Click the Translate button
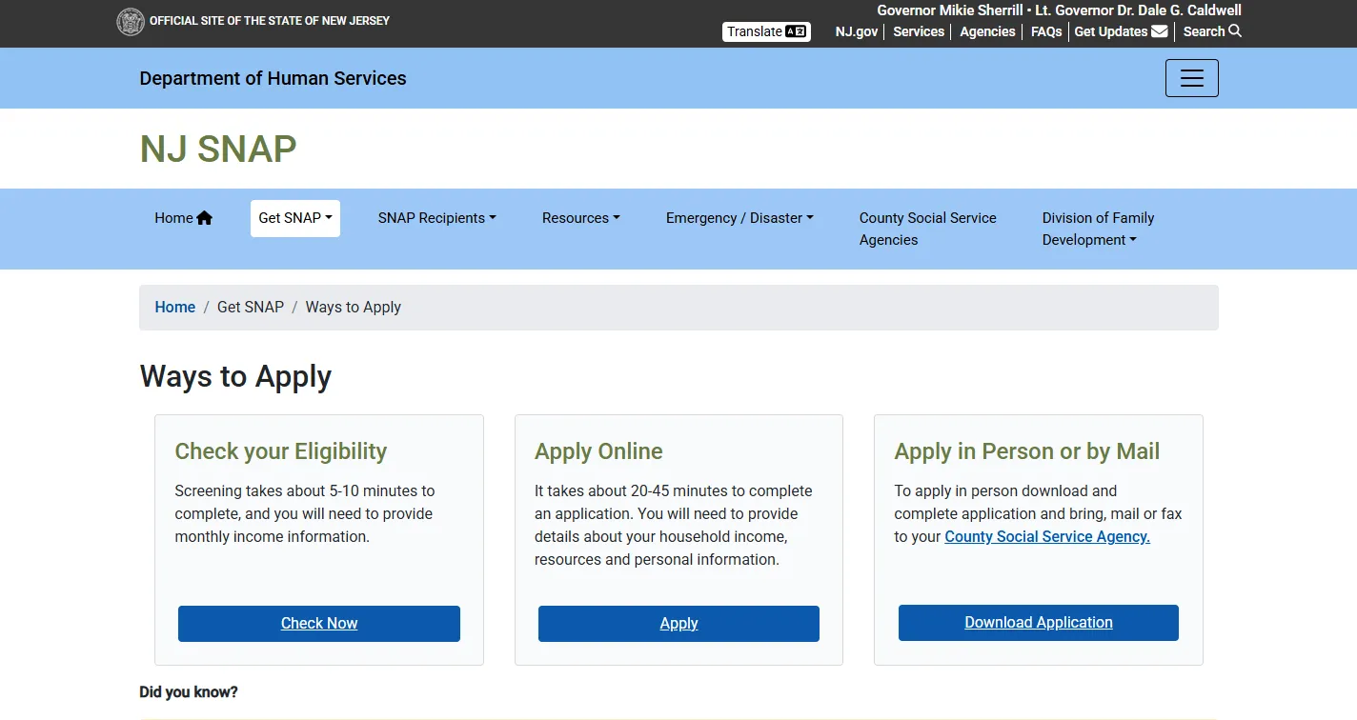This screenshot has width=1357, height=720. click(x=766, y=31)
